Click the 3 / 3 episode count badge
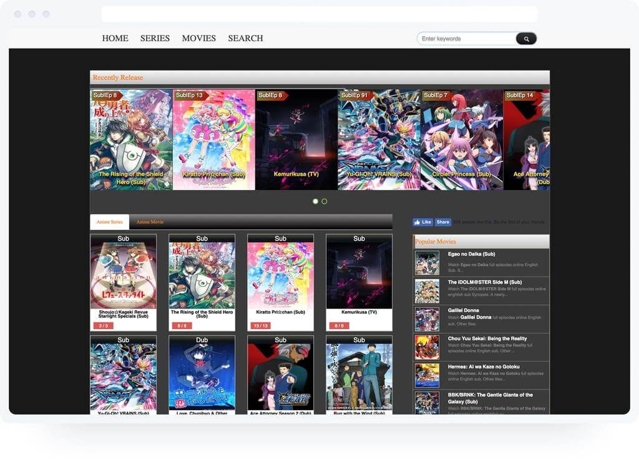 104,325
